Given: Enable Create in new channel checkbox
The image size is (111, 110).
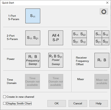Looking at the screenshot, I should click(x=4, y=97).
